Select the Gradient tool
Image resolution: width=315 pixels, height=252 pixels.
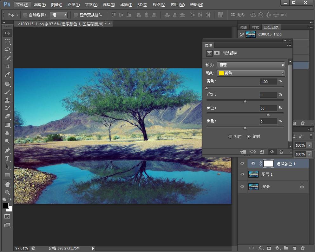(x=7, y=125)
